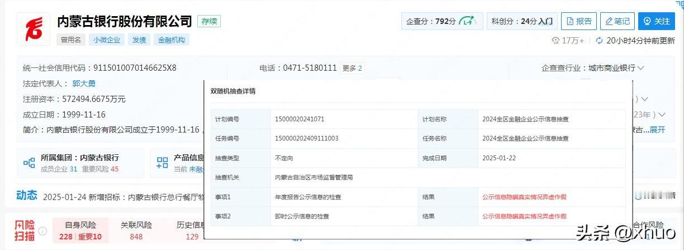Click the 事项1 result 公示信息隐瞒真实情况弄虚作假

click(x=524, y=197)
